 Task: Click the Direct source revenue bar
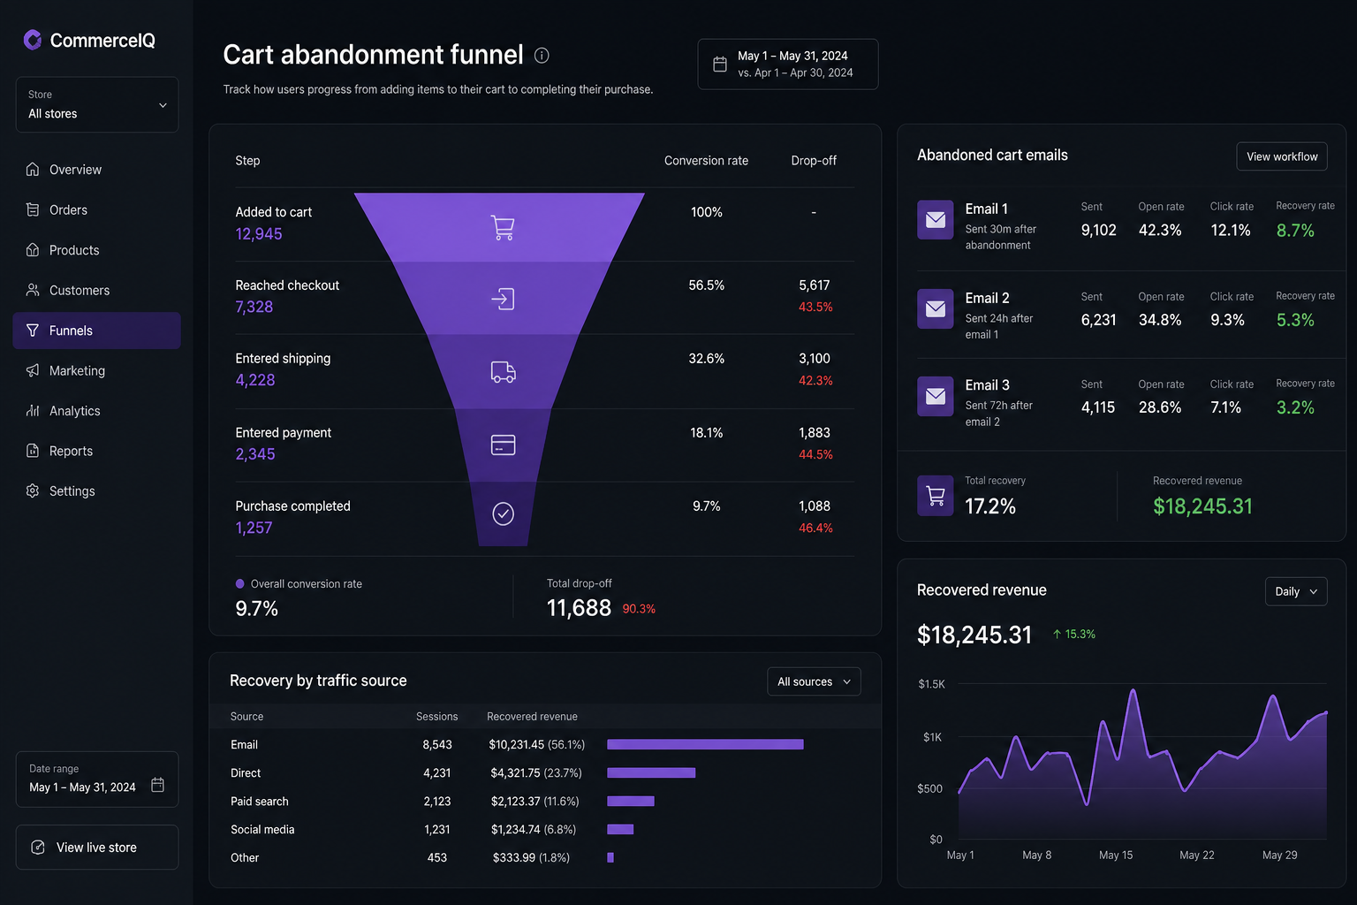(x=651, y=772)
